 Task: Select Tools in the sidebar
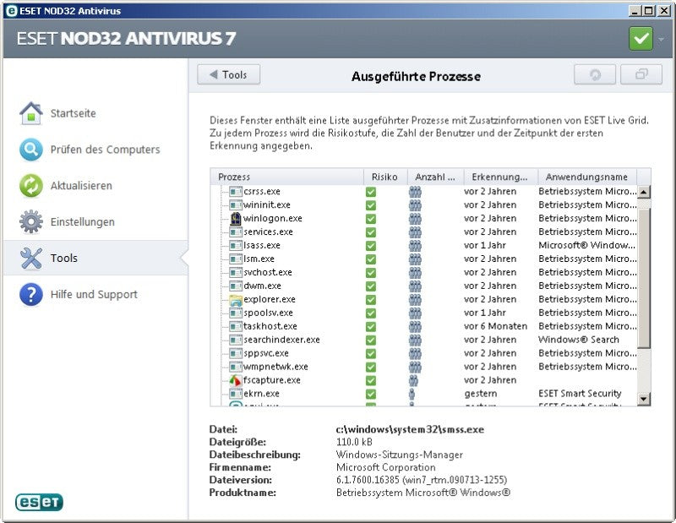point(95,258)
